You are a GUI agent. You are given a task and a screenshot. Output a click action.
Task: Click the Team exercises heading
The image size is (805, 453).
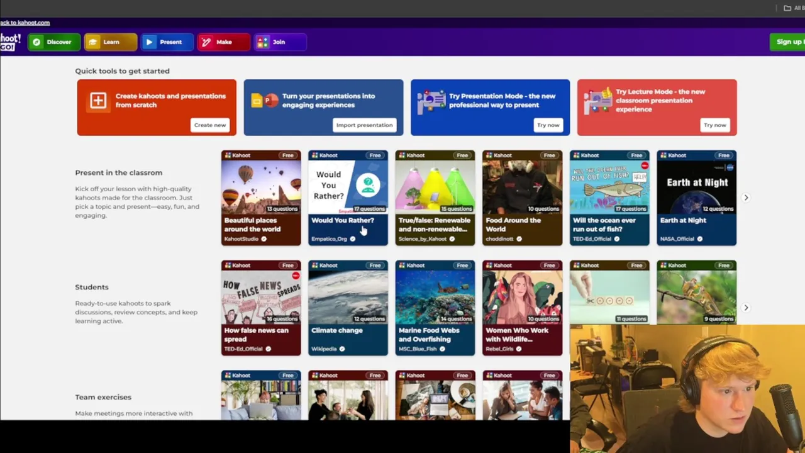pyautogui.click(x=103, y=397)
